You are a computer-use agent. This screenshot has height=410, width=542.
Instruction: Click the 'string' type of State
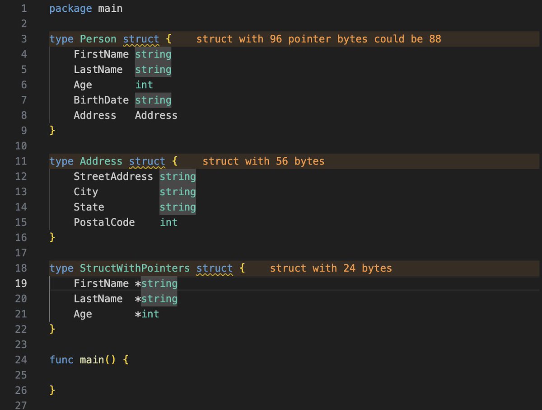(178, 207)
